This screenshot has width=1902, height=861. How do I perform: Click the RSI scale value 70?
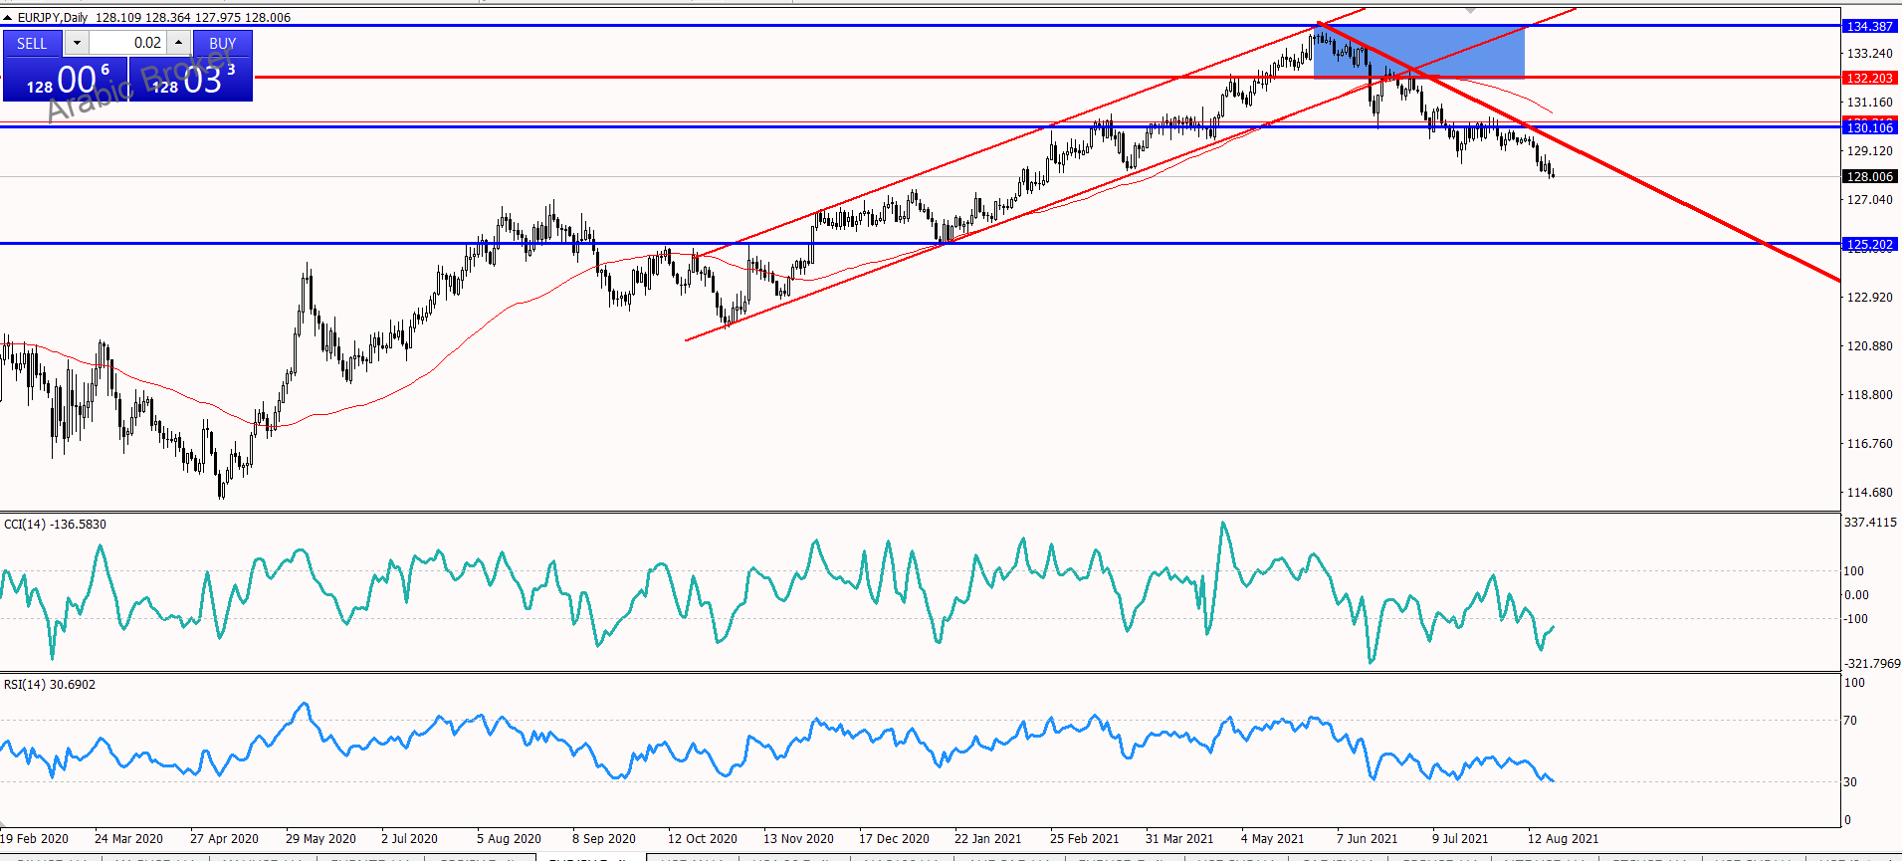tap(1850, 720)
